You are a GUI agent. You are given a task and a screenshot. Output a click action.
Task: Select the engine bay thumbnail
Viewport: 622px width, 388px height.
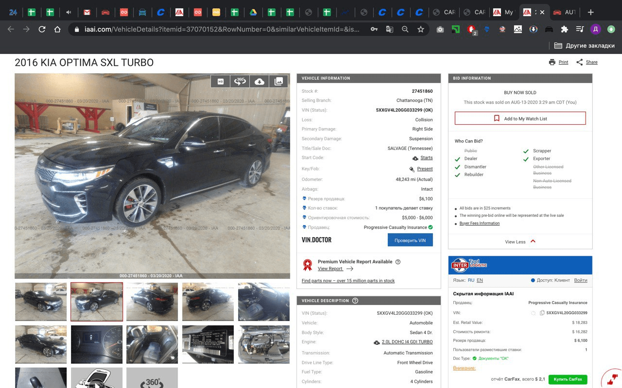264,344
